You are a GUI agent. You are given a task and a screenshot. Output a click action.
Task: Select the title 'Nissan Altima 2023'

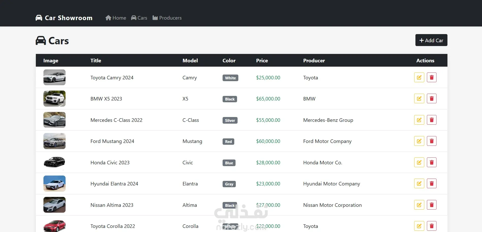click(x=112, y=205)
